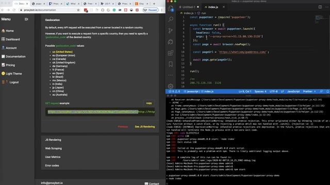Open Dashboard in the proxybot menu
Image resolution: width=330 pixels, height=185 pixels.
tap(10, 39)
